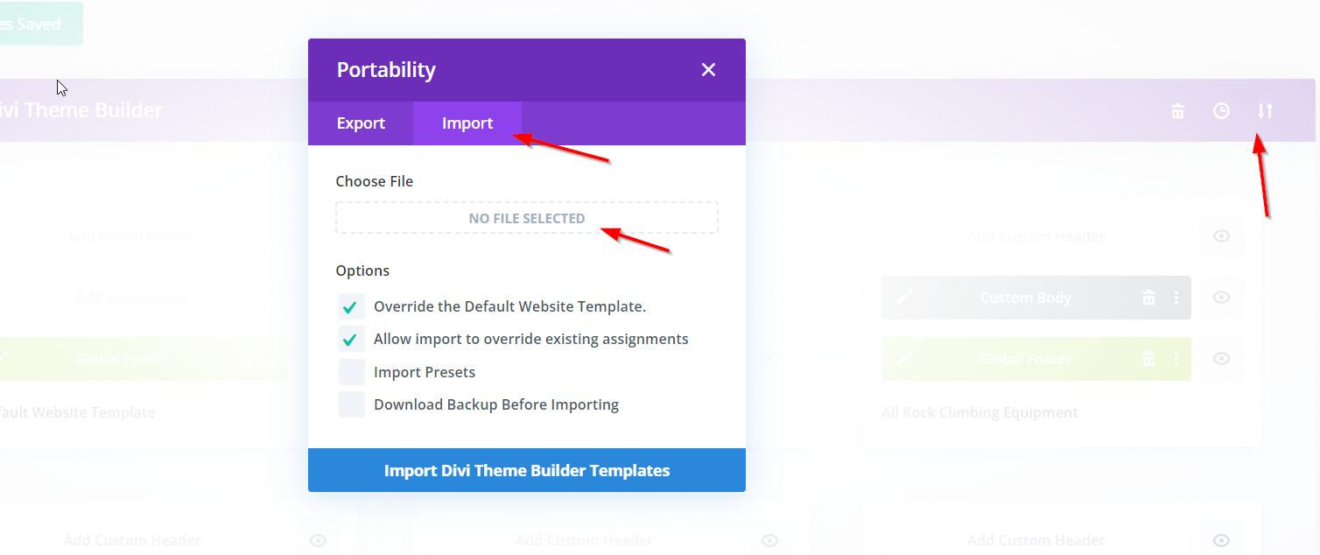
Task: Click the Theme Builder header trash icon
Action: pyautogui.click(x=1178, y=111)
